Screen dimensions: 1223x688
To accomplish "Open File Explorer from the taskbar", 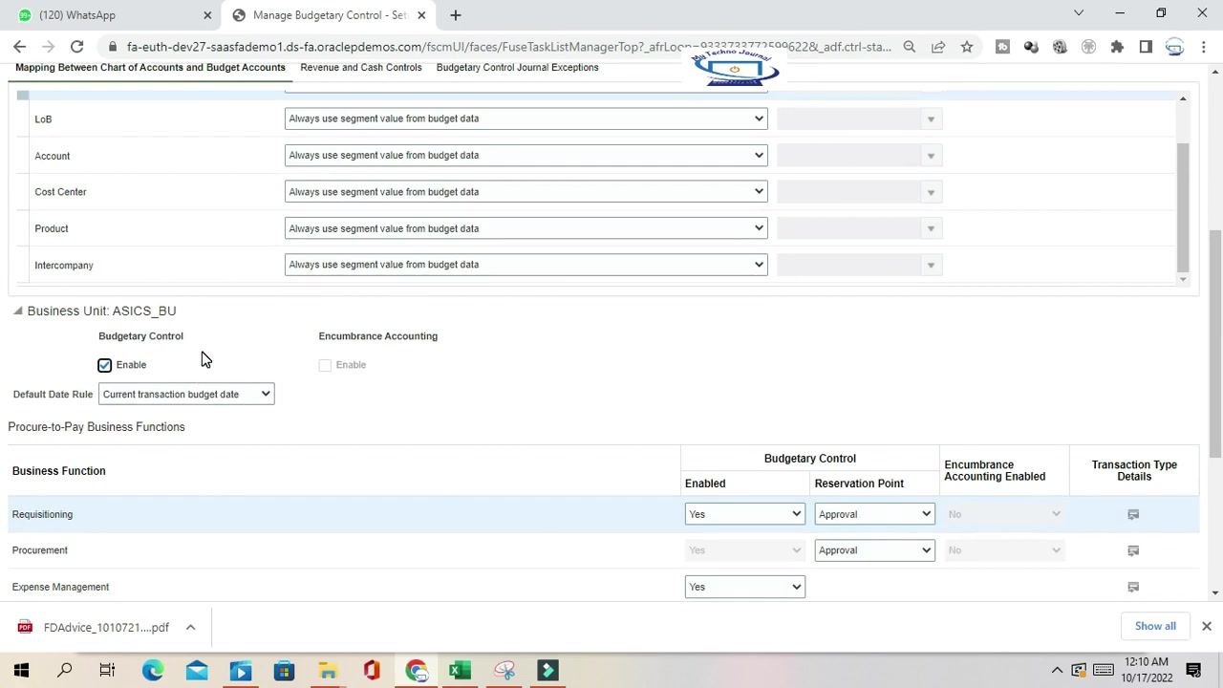I will coord(328,670).
